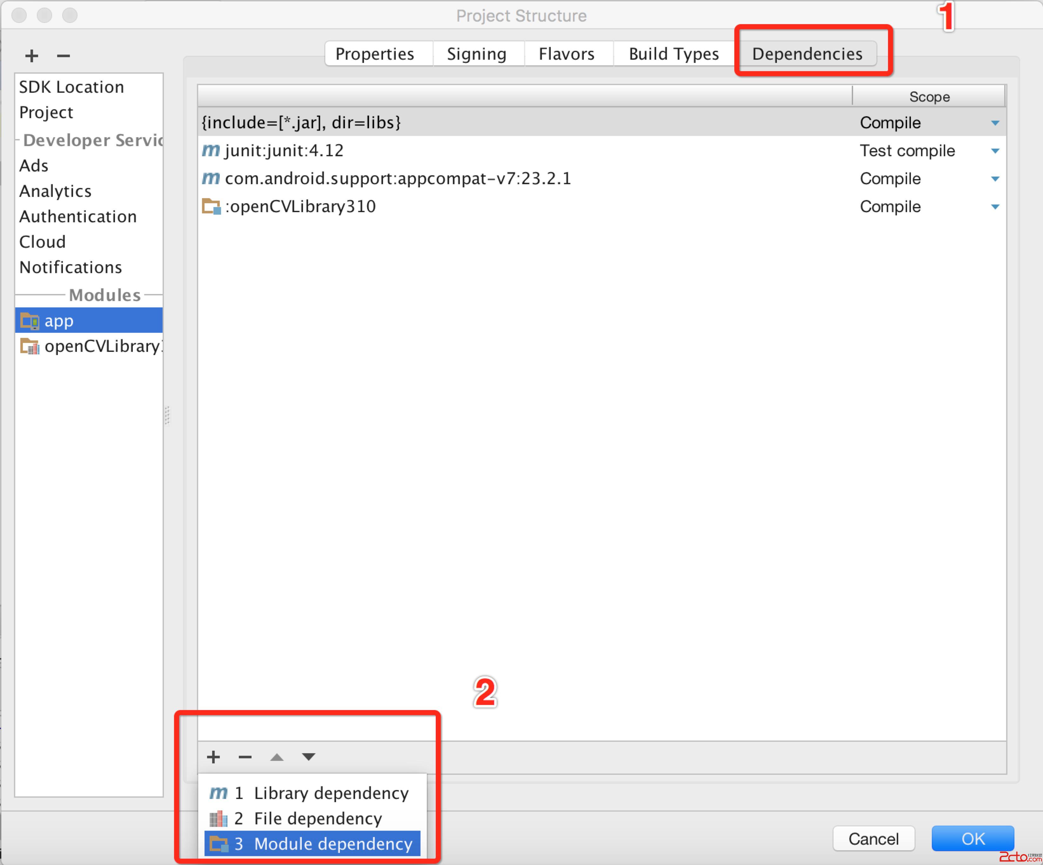Click the add dependency plus icon
1043x865 pixels.
[x=213, y=757]
